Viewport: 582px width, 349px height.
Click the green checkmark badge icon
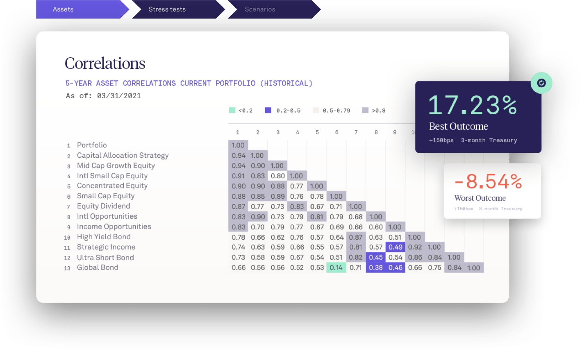(x=541, y=83)
